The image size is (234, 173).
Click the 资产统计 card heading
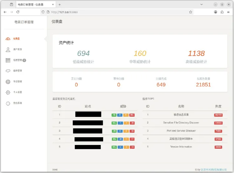66,43
